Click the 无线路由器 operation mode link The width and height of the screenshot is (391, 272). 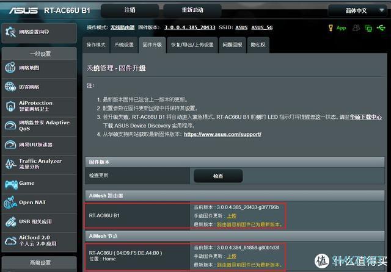[122, 27]
